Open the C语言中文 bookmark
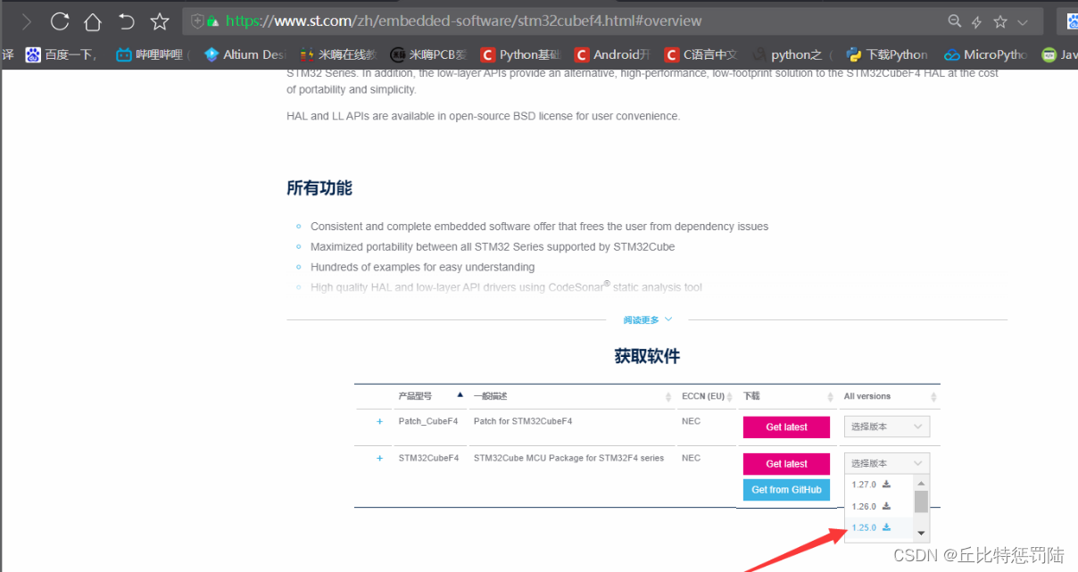The image size is (1078, 572). point(701,54)
